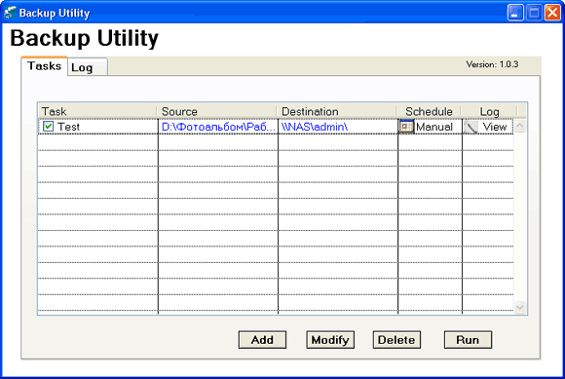
Task: Click scroll down arrow in task list
Action: (x=519, y=307)
